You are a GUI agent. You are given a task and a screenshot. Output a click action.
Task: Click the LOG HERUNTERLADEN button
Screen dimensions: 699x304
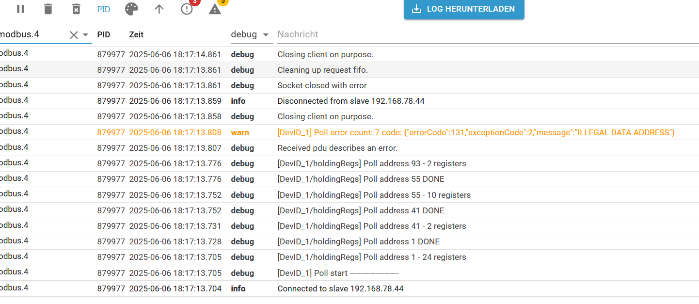click(464, 9)
